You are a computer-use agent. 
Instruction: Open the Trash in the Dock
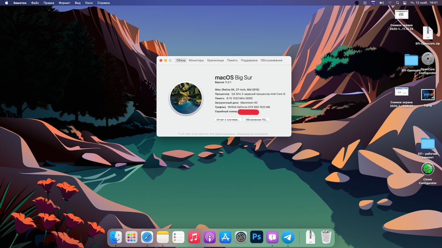pyautogui.click(x=326, y=237)
